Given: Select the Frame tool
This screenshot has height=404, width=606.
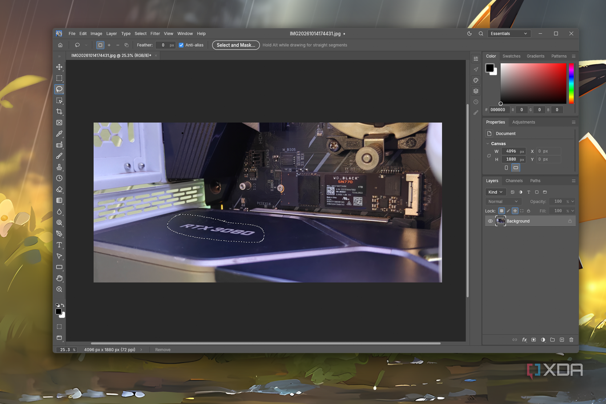Looking at the screenshot, I should pos(59,123).
